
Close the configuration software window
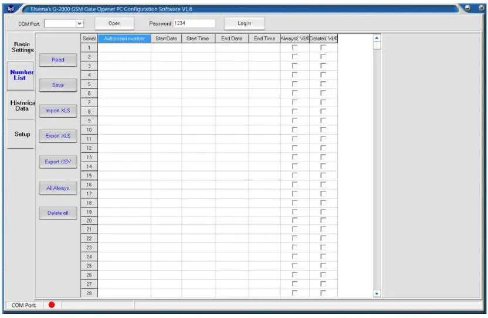point(481,8)
